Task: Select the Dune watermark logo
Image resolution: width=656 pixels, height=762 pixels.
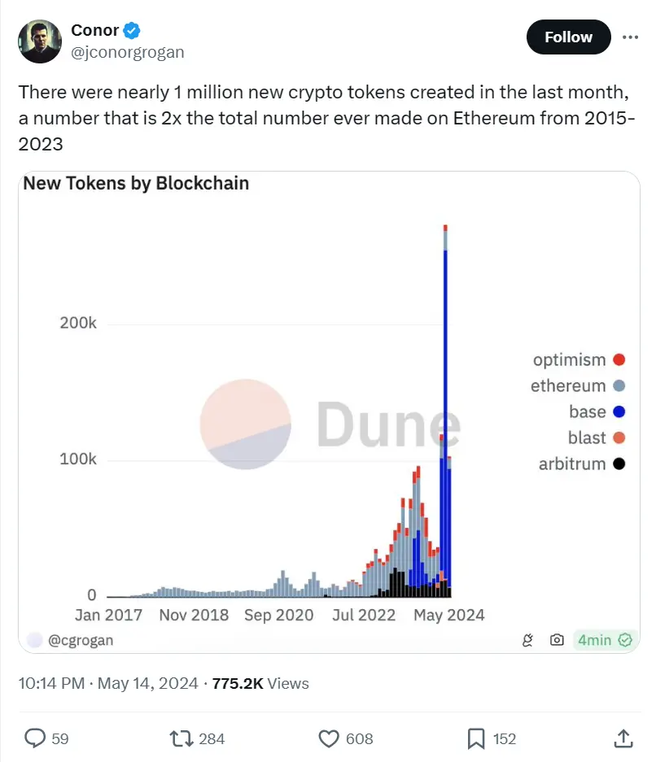Action: tap(244, 424)
